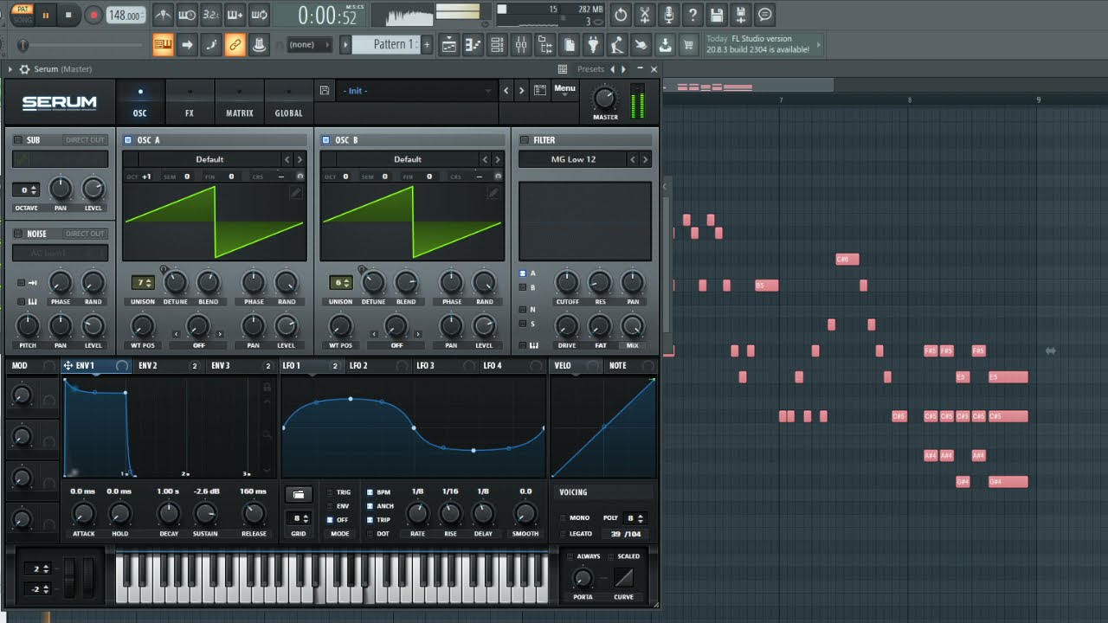This screenshot has height=623, width=1108.
Task: Enable MONO voicing checkbox
Action: click(563, 518)
